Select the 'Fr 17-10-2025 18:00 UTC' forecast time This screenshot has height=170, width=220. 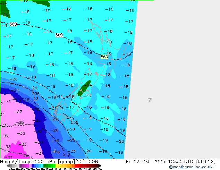tap(160, 162)
